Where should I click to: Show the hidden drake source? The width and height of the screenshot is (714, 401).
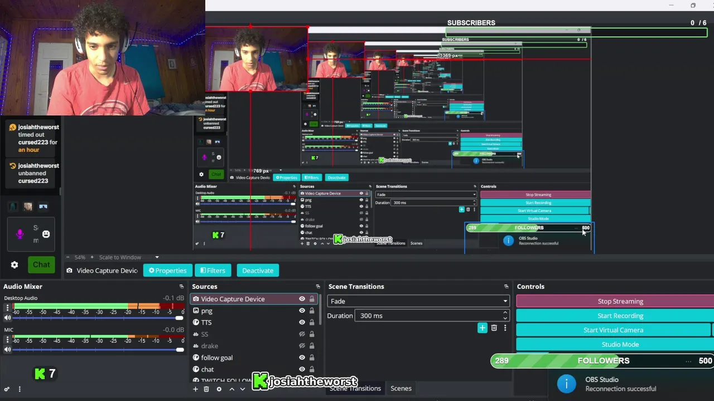pyautogui.click(x=302, y=346)
